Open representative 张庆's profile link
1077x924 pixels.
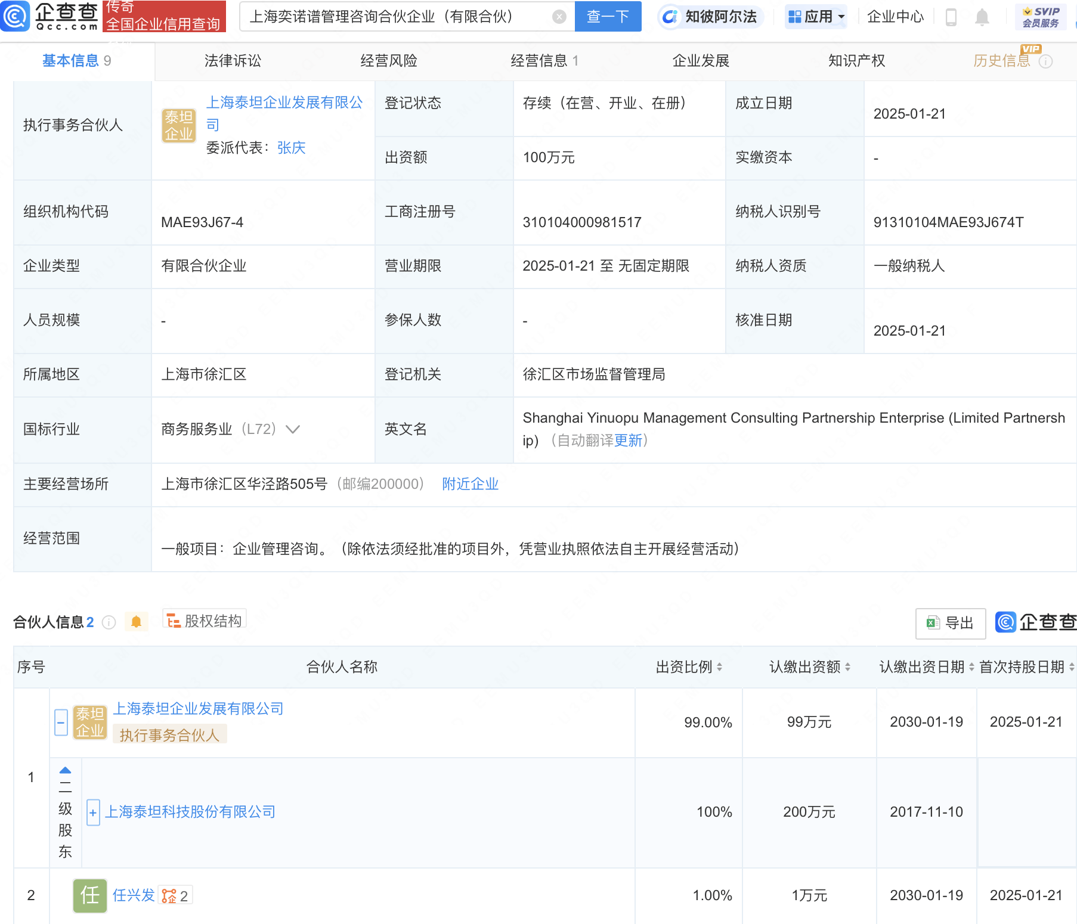pyautogui.click(x=292, y=148)
